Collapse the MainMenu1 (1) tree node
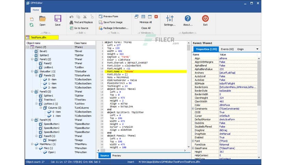 click(x=32, y=144)
